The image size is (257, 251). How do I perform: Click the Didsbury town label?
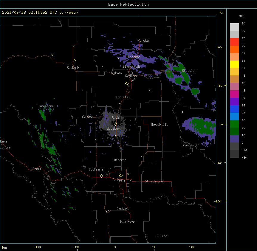(114, 128)
